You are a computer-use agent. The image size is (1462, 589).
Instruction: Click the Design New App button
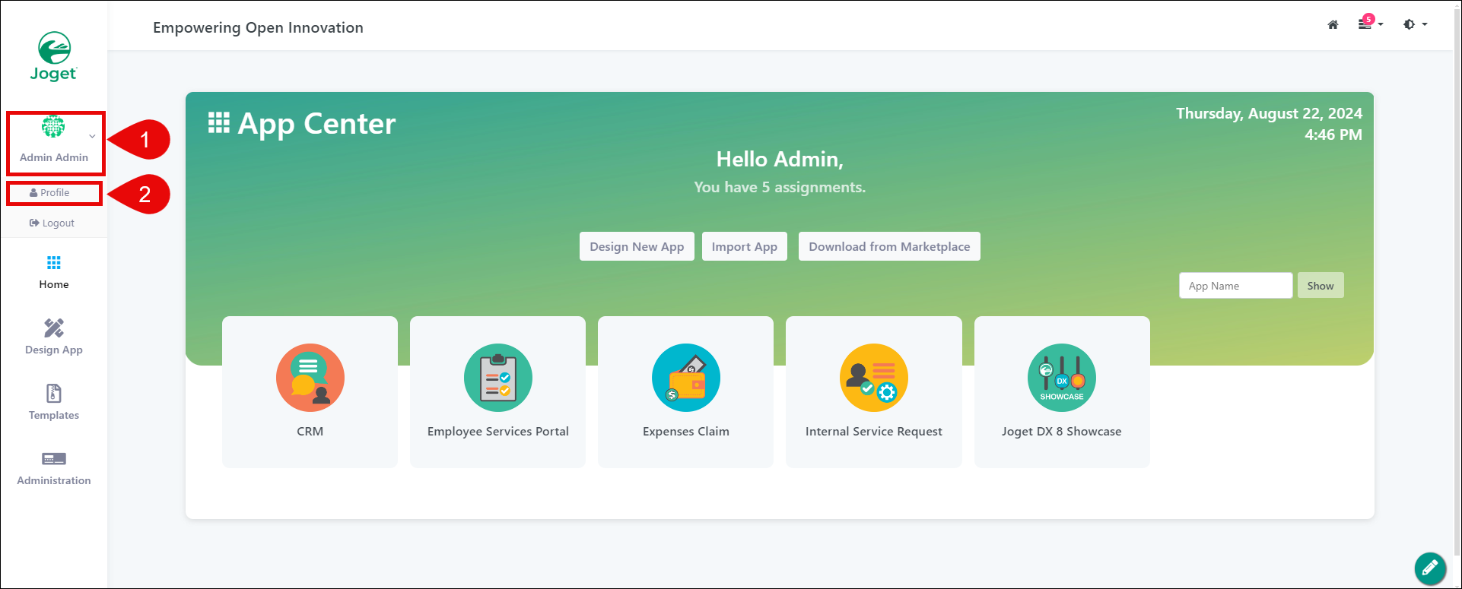click(637, 246)
